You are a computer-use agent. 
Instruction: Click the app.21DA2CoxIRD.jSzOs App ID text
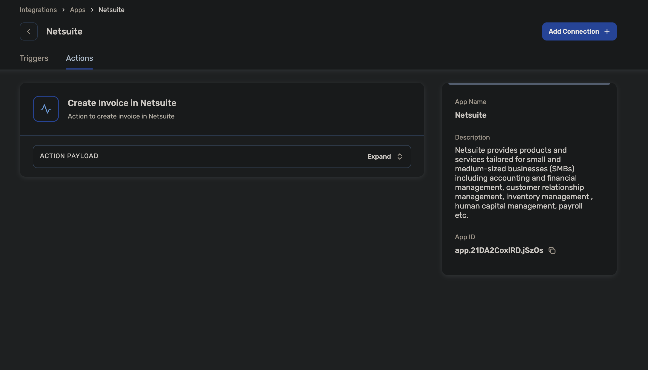point(499,250)
